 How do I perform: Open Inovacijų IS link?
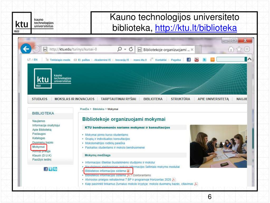tap(122, 60)
